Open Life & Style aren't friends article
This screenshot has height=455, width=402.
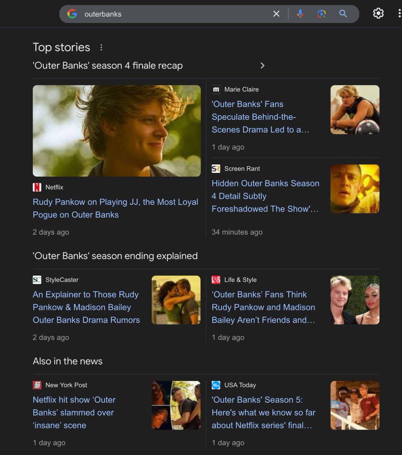264,307
